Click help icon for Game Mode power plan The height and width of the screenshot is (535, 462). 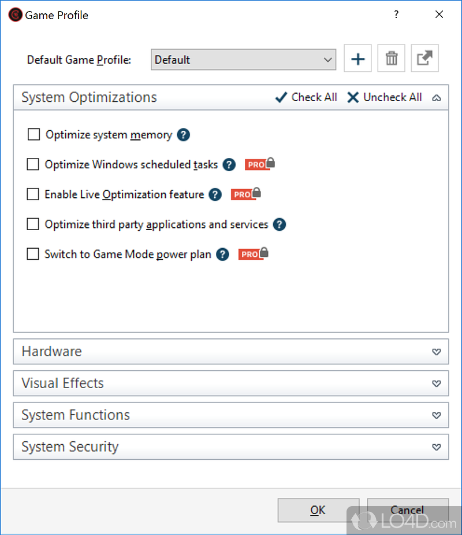tap(222, 254)
